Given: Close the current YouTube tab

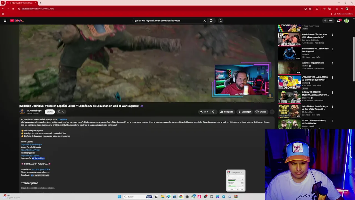Looking at the screenshot, I should (35, 3).
